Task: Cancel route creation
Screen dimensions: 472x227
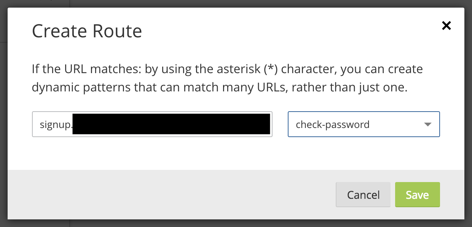Action: tap(363, 195)
